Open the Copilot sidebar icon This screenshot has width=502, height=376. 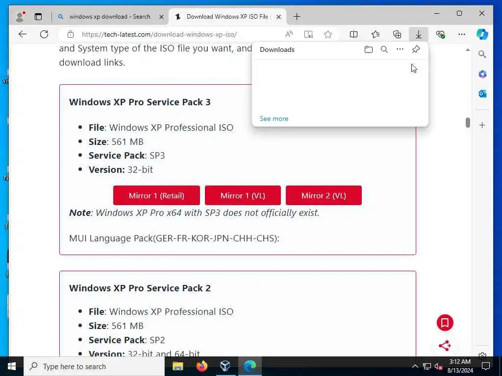pos(482,34)
